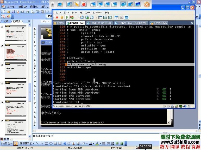This screenshot has height=150, width=201.
Task: Click the Take Snapshot icon in VMware toolbar
Action: pos(82,17)
